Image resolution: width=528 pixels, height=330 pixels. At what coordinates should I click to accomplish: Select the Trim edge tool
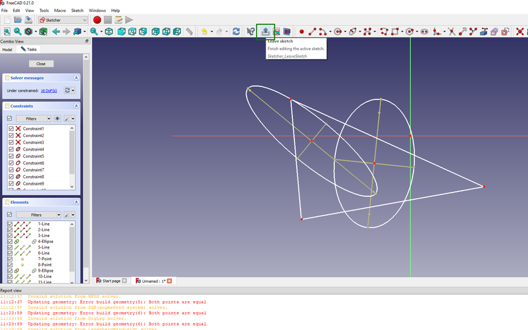pos(452,32)
